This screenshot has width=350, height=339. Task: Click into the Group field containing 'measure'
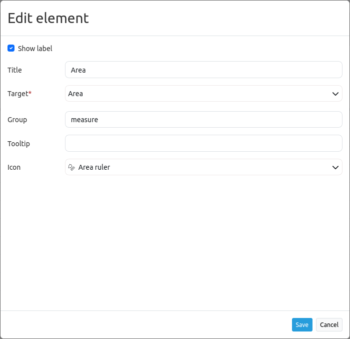pyautogui.click(x=203, y=120)
